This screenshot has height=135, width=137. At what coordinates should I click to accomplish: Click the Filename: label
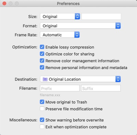click(28, 88)
